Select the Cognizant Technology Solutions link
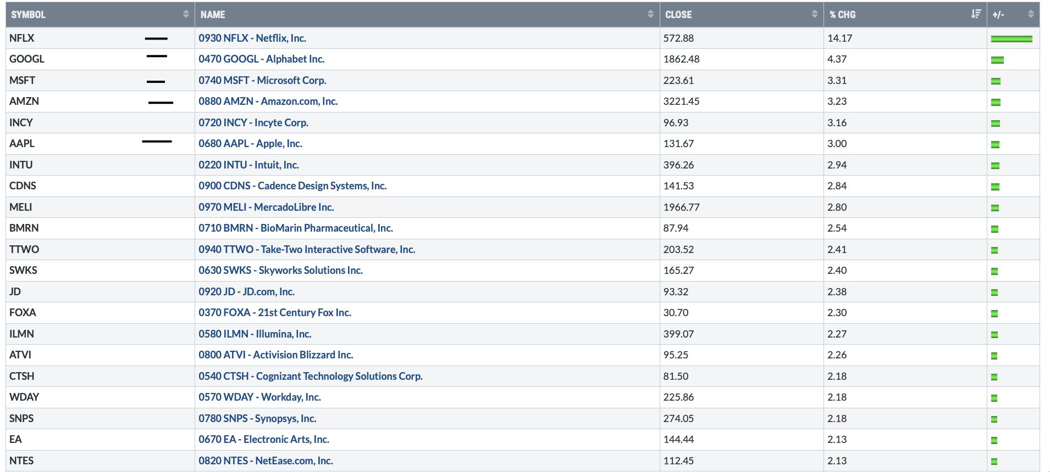This screenshot has width=1050, height=472. click(x=310, y=377)
